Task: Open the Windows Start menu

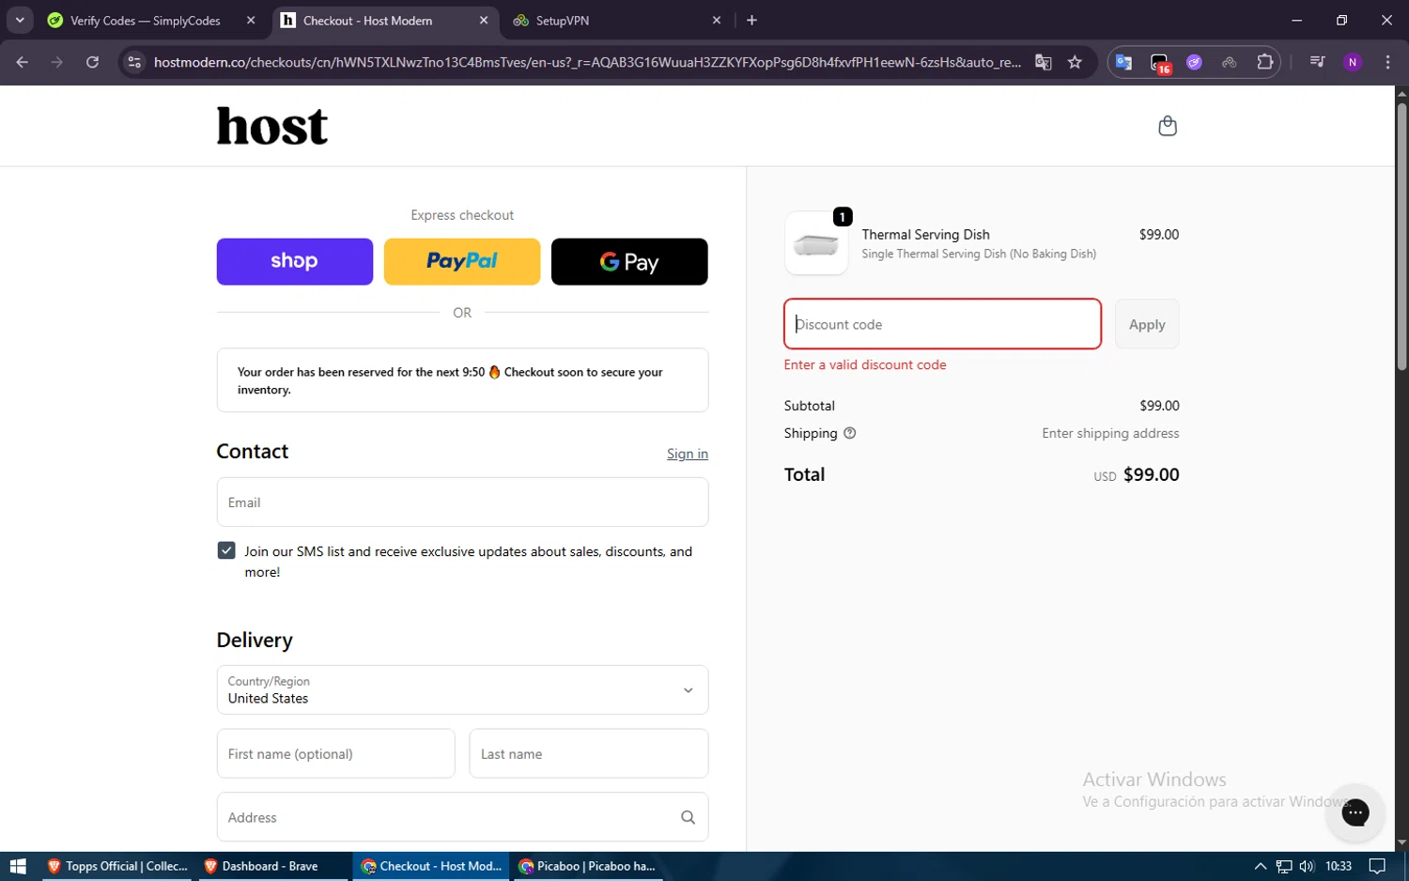Action: point(17,866)
